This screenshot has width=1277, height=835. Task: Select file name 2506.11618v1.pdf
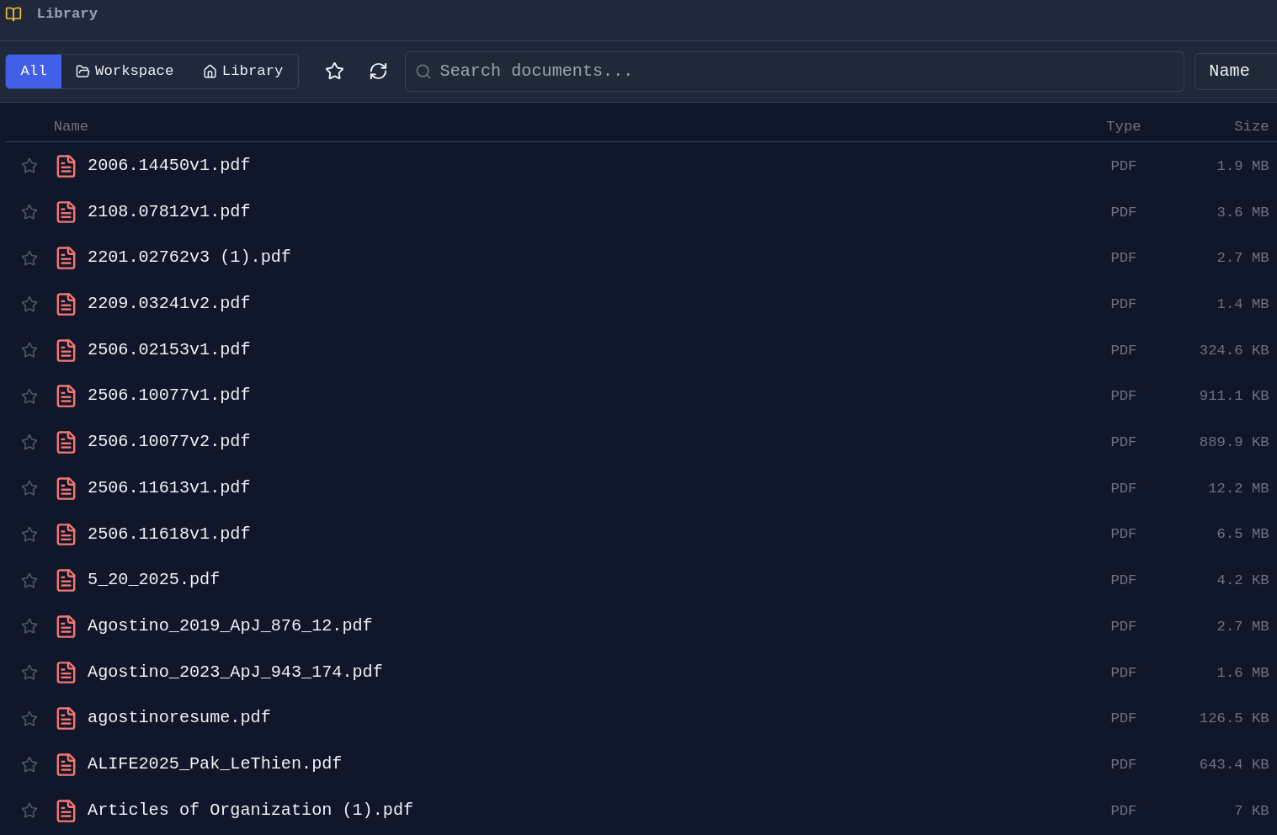(168, 534)
